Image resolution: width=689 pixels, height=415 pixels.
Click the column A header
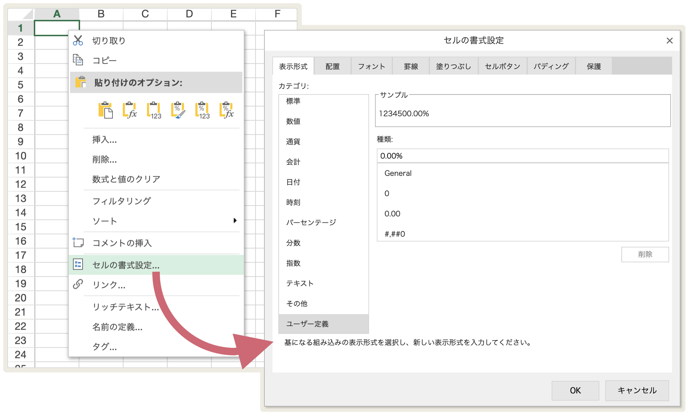[57, 14]
